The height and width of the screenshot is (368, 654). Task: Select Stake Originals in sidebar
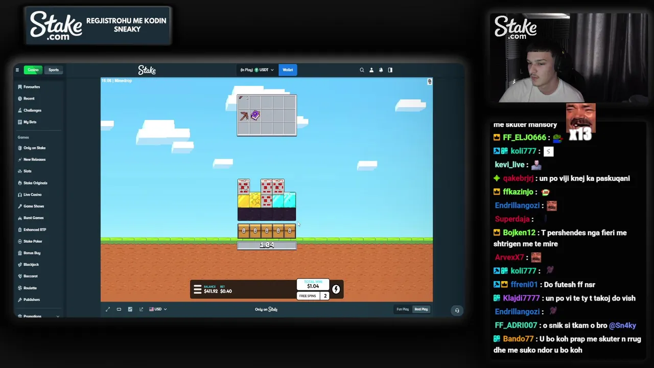[35, 183]
